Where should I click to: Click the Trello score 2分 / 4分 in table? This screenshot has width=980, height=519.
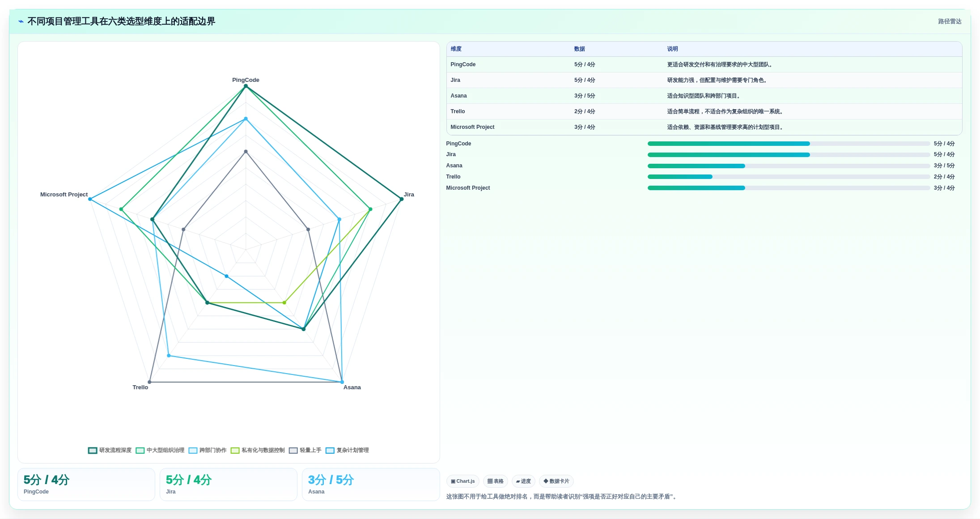[x=585, y=111]
